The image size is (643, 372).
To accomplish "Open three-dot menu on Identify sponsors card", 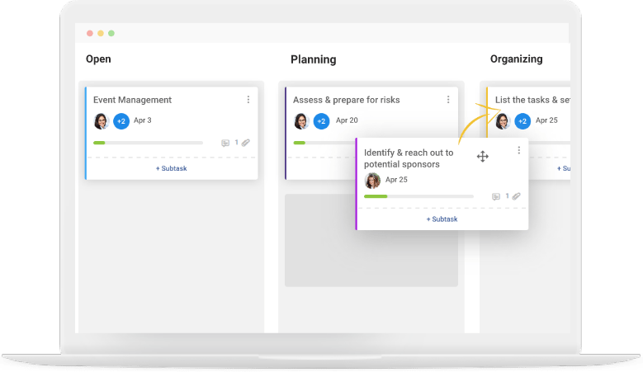I will tap(518, 150).
